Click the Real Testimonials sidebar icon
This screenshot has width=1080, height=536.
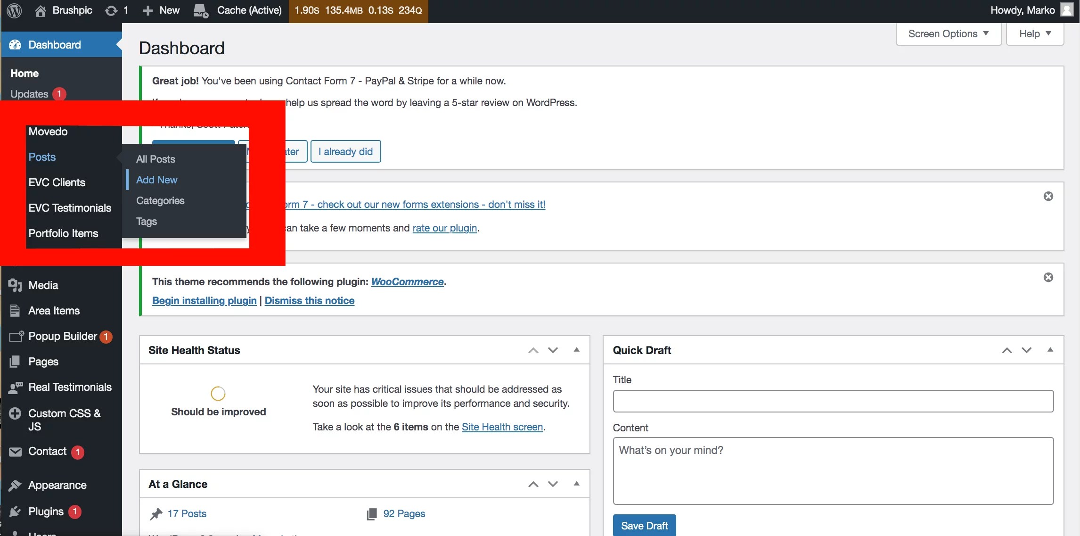(x=15, y=388)
